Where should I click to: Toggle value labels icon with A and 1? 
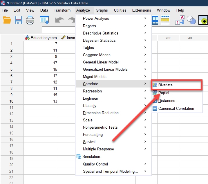(x=180, y=20)
